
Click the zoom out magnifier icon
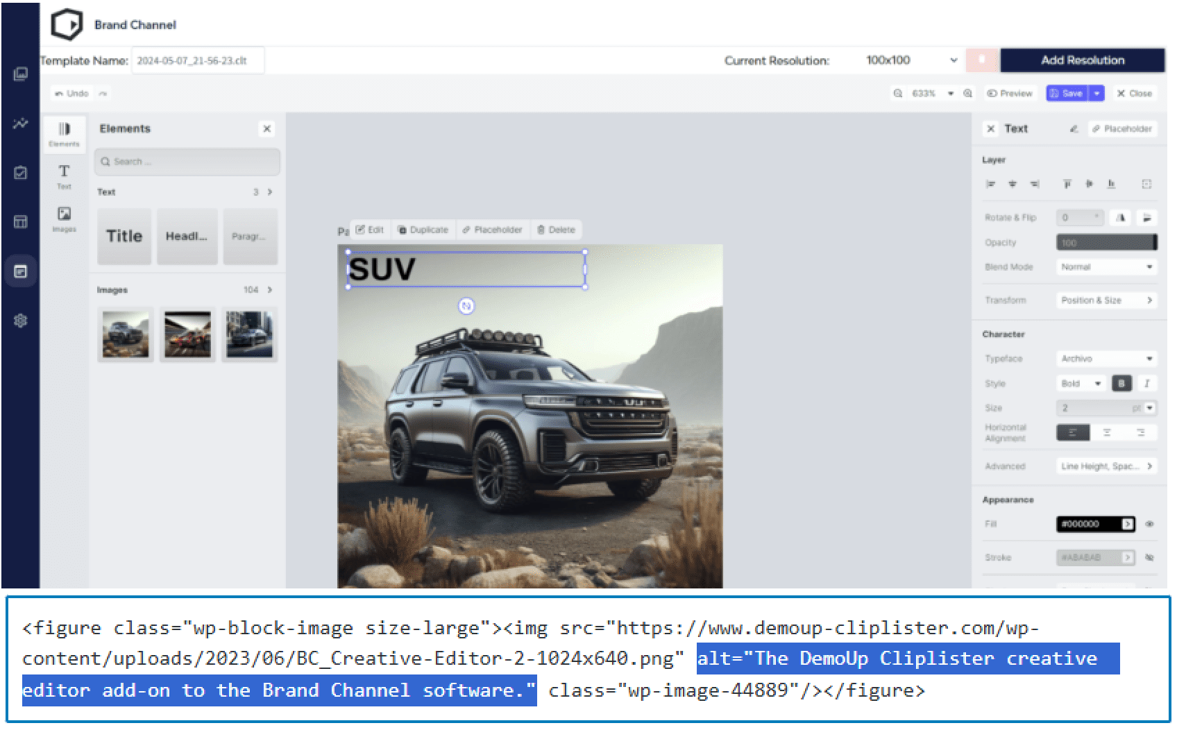pos(898,94)
